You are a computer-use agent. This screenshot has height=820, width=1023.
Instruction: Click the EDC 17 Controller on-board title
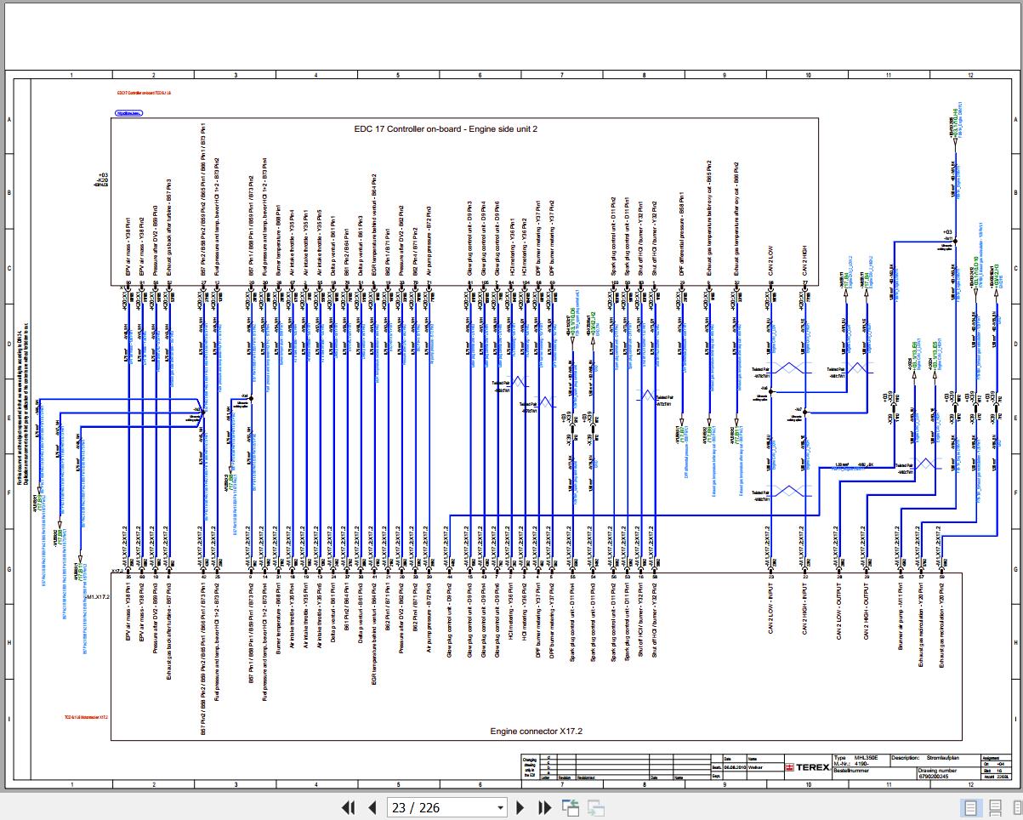446,129
